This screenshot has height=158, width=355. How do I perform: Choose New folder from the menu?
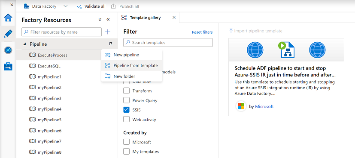[132, 76]
